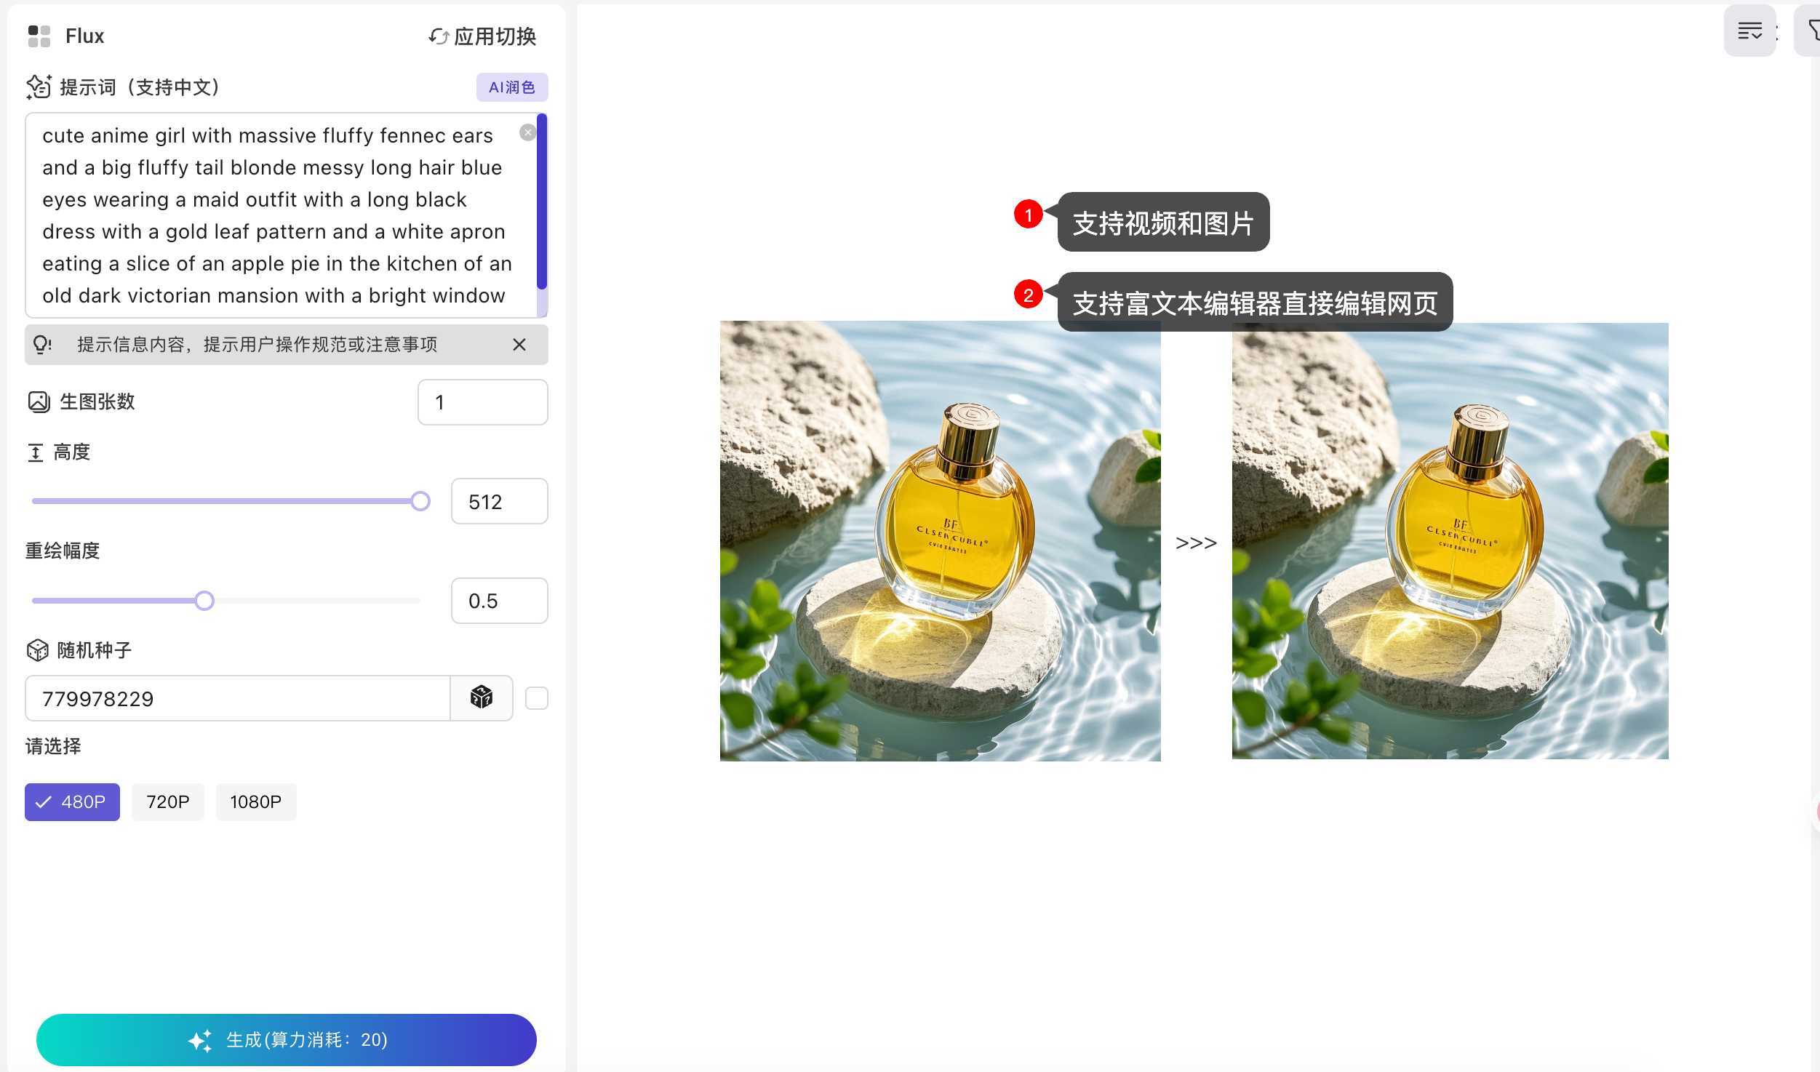Click the red marker number 1

(1028, 215)
